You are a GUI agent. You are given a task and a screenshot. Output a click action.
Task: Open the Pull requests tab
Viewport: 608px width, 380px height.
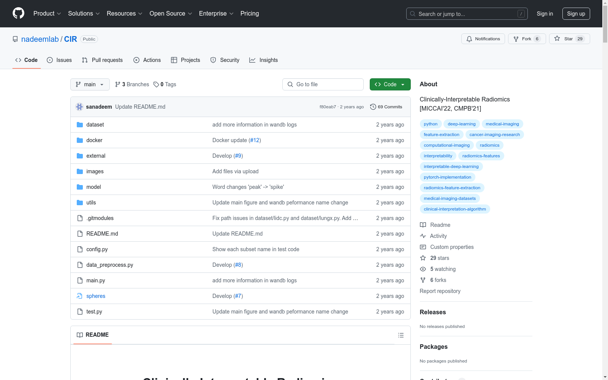coord(102,60)
